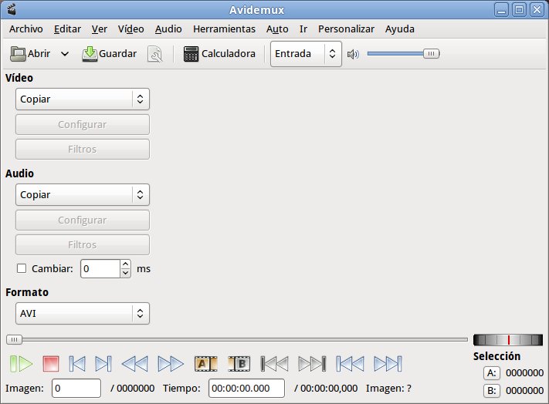Click the Vídeo Filtros button

coord(83,150)
